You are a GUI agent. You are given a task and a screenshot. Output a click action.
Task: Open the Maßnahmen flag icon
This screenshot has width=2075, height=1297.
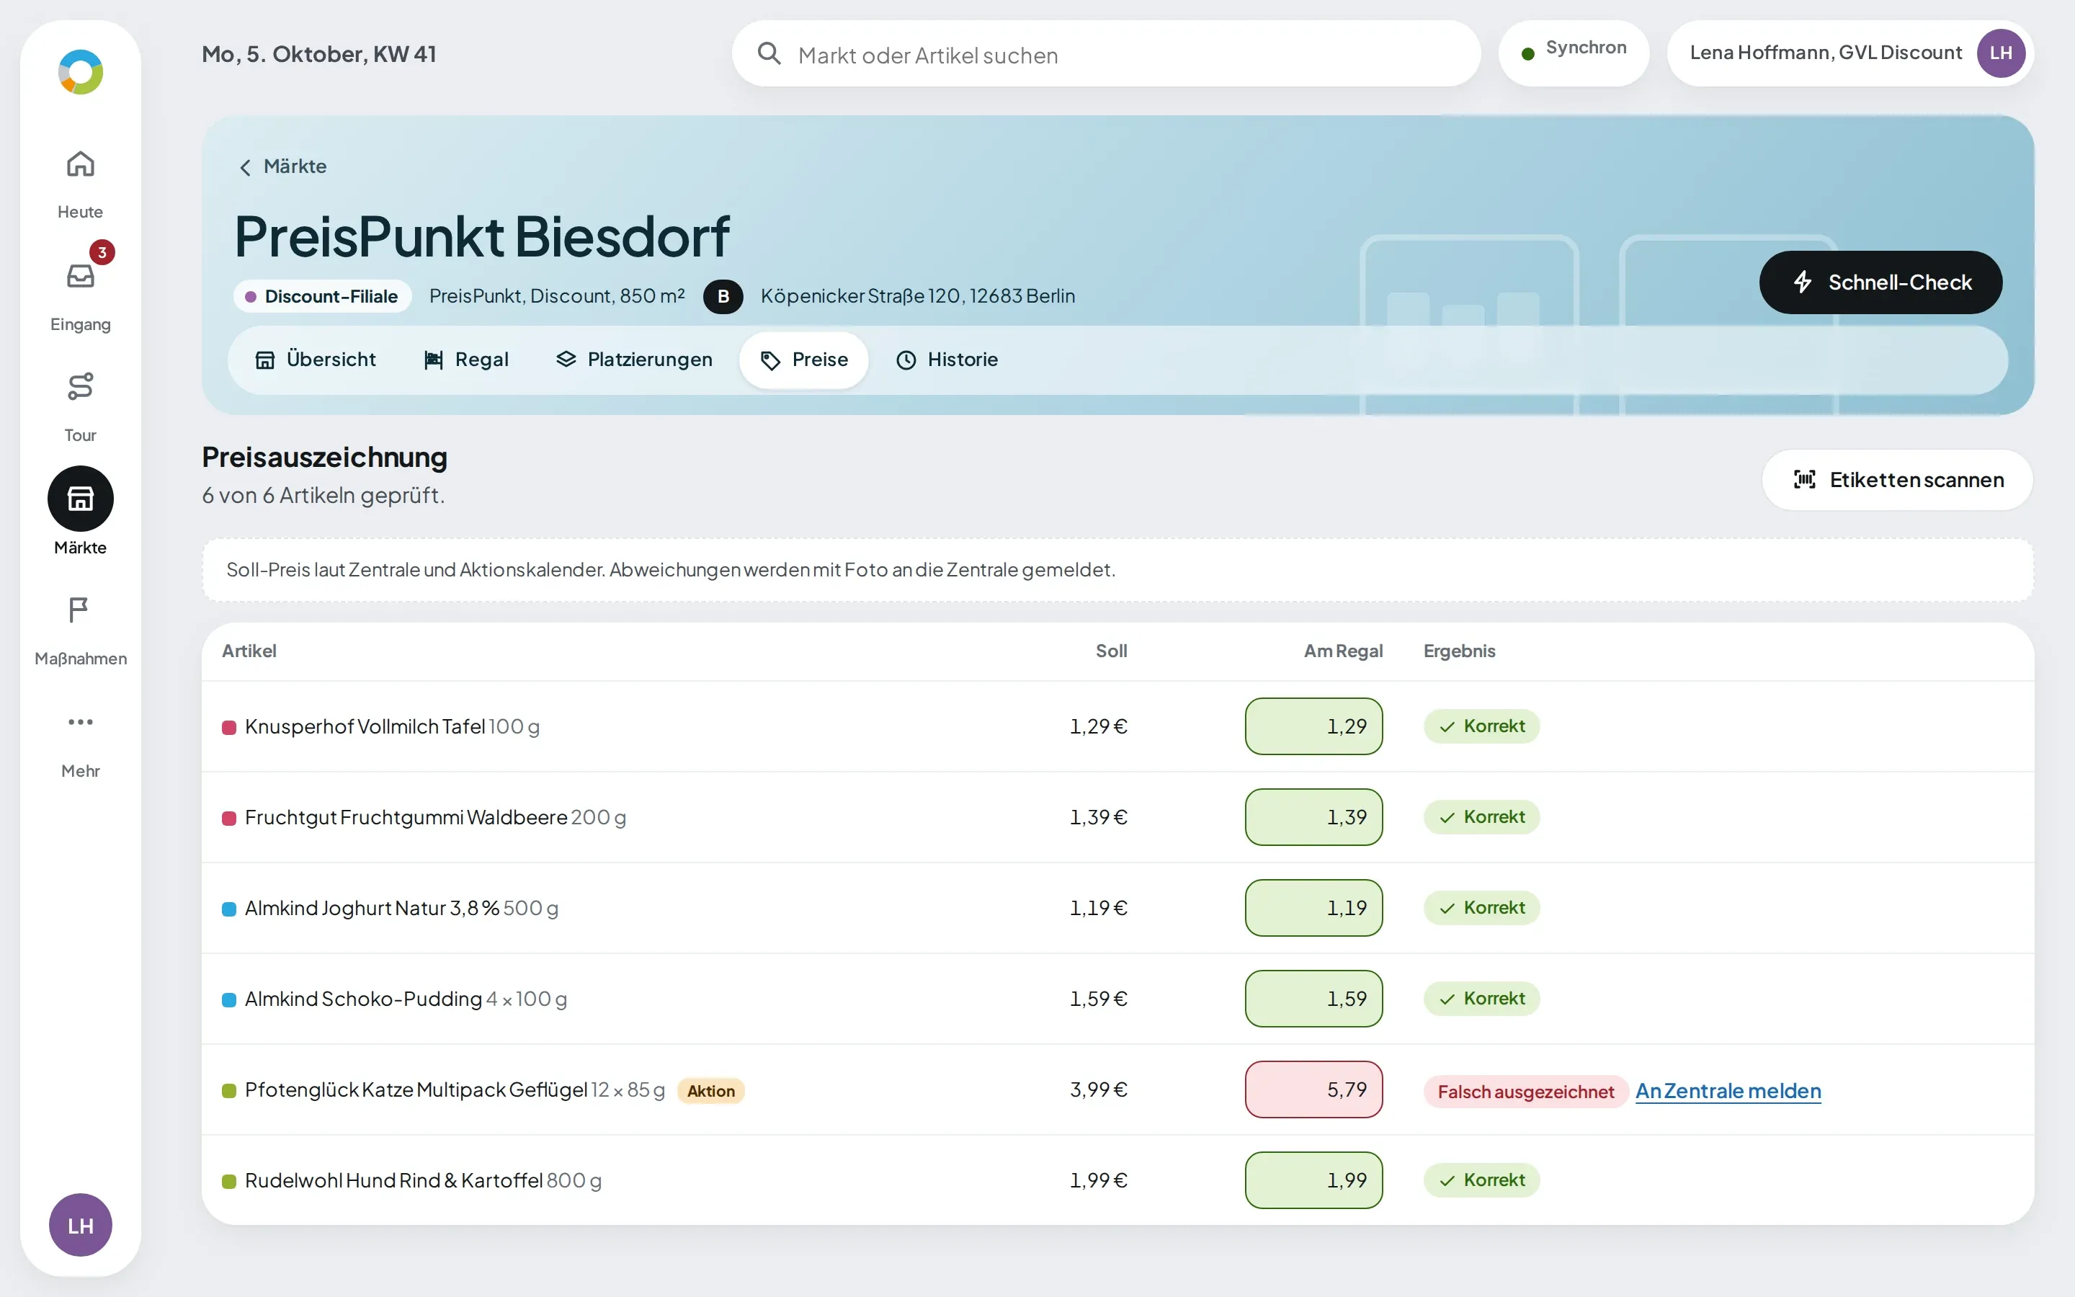80,610
